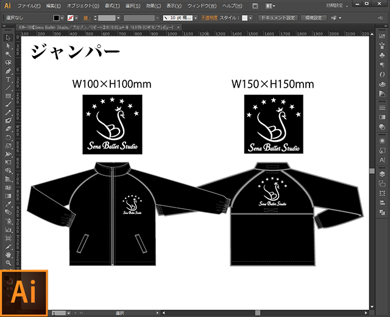The image size is (390, 317).
Task: Open the Gradient panel icon
Action: tap(382, 117)
